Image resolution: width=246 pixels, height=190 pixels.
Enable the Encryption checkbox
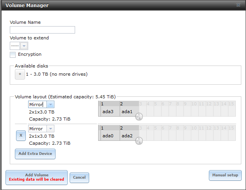[13, 55]
